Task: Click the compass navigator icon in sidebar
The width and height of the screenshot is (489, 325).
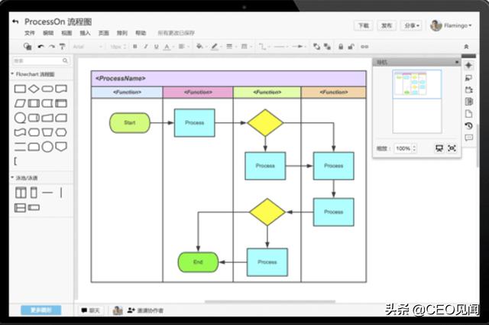Action: click(468, 65)
